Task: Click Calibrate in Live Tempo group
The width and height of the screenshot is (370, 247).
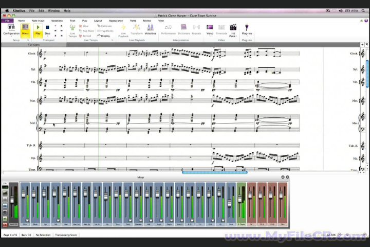Action: point(104,26)
